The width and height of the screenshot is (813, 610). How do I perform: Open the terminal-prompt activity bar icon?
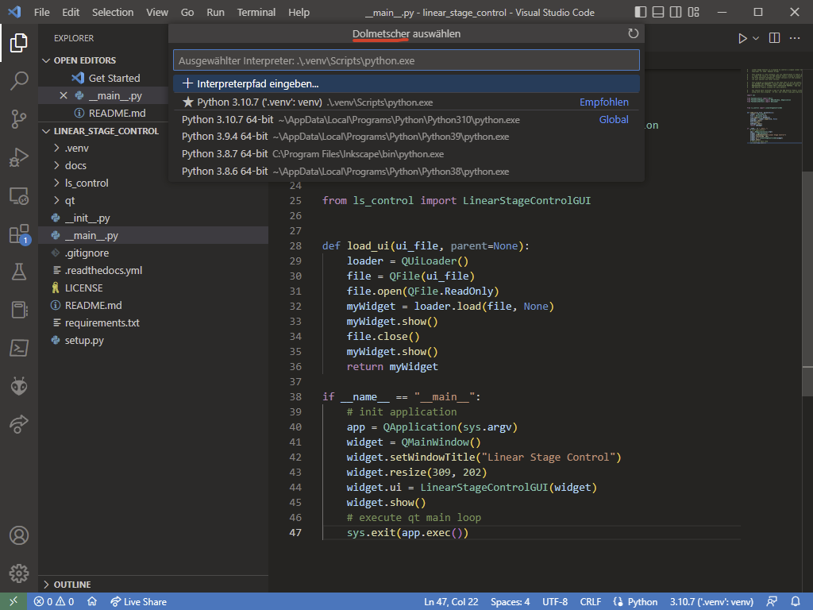point(19,348)
